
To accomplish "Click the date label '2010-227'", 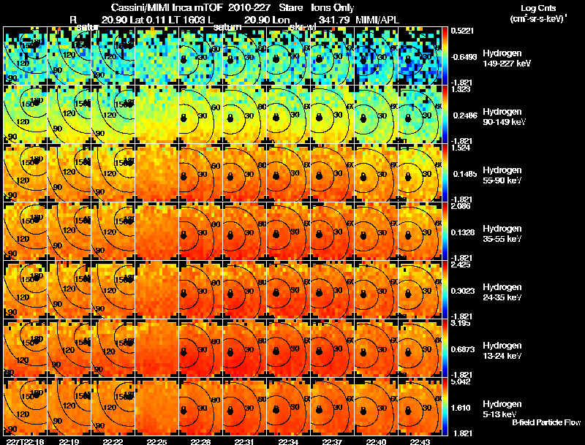I will [x=249, y=7].
